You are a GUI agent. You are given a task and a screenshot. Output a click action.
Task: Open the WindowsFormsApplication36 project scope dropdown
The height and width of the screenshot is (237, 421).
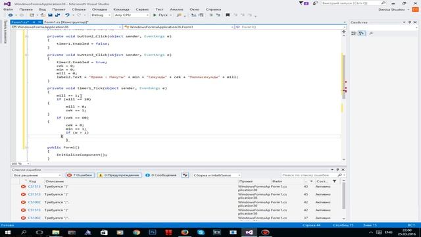coord(66,27)
